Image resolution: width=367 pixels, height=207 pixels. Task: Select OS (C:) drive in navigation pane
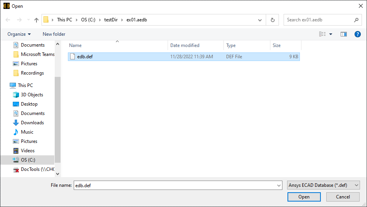pyautogui.click(x=28, y=160)
